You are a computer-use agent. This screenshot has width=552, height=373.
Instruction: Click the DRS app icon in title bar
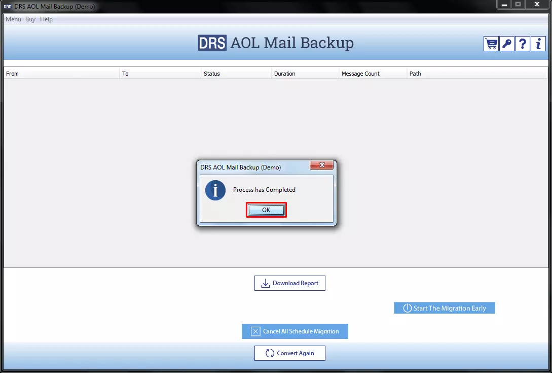[x=8, y=7]
